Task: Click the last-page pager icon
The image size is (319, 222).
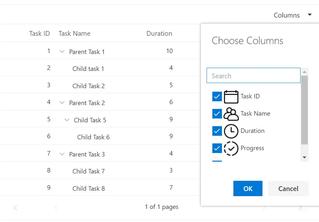Action: (300, 207)
